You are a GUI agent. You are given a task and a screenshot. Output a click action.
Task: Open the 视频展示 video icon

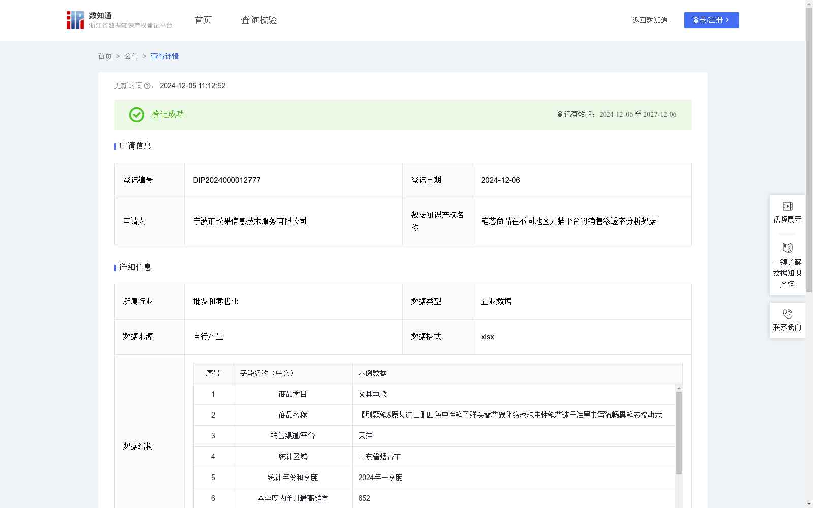click(x=787, y=206)
